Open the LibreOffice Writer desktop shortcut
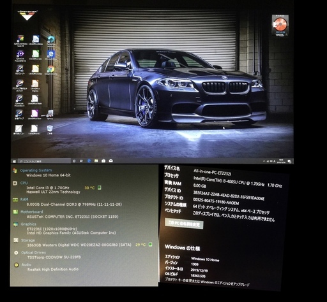 [36, 40]
